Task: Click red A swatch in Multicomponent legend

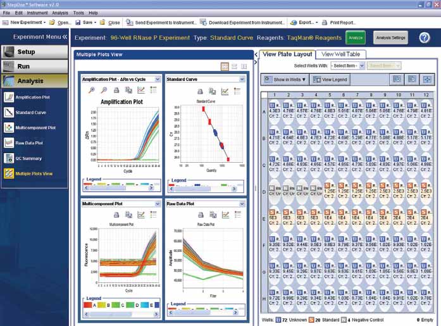Action: click(88, 304)
